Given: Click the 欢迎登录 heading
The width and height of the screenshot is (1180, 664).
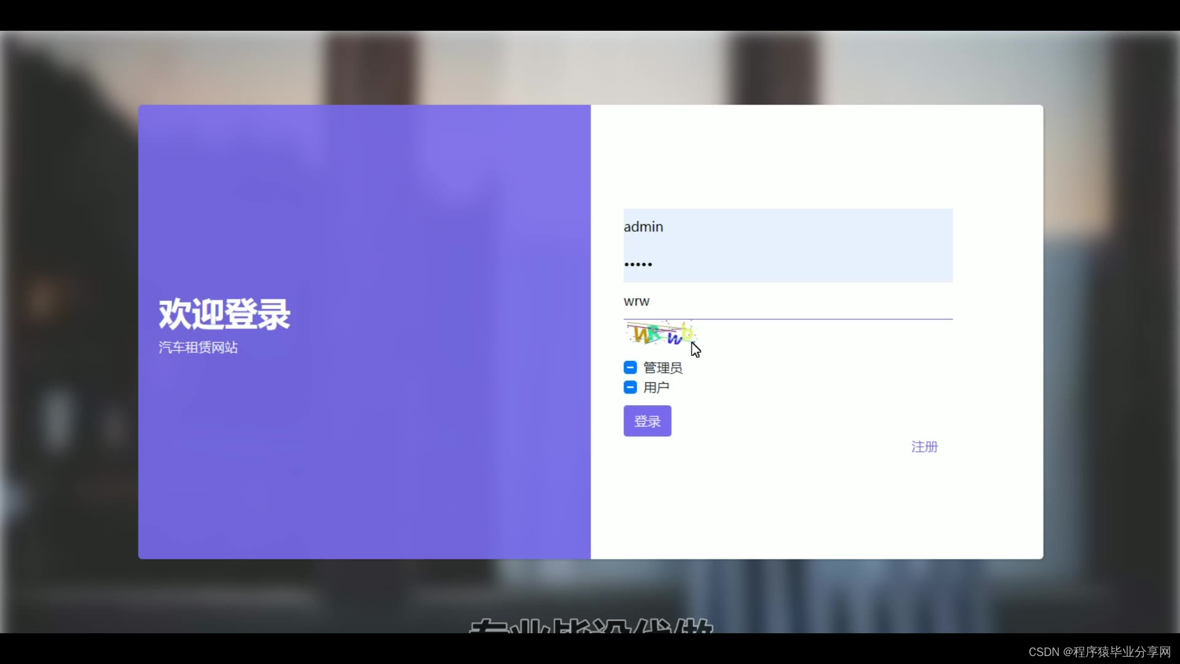Looking at the screenshot, I should [x=224, y=314].
